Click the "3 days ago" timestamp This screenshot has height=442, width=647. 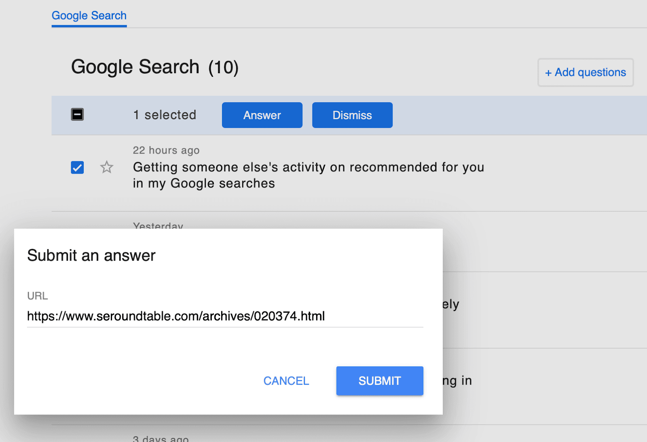pos(161,438)
